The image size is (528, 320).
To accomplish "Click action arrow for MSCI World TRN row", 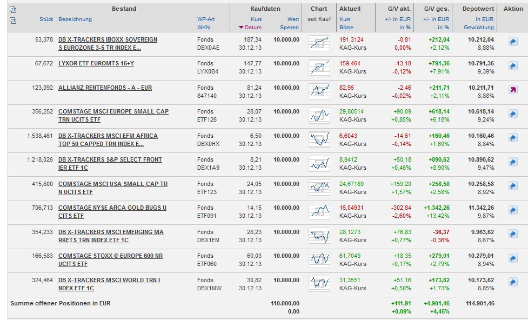I will coord(513,283).
